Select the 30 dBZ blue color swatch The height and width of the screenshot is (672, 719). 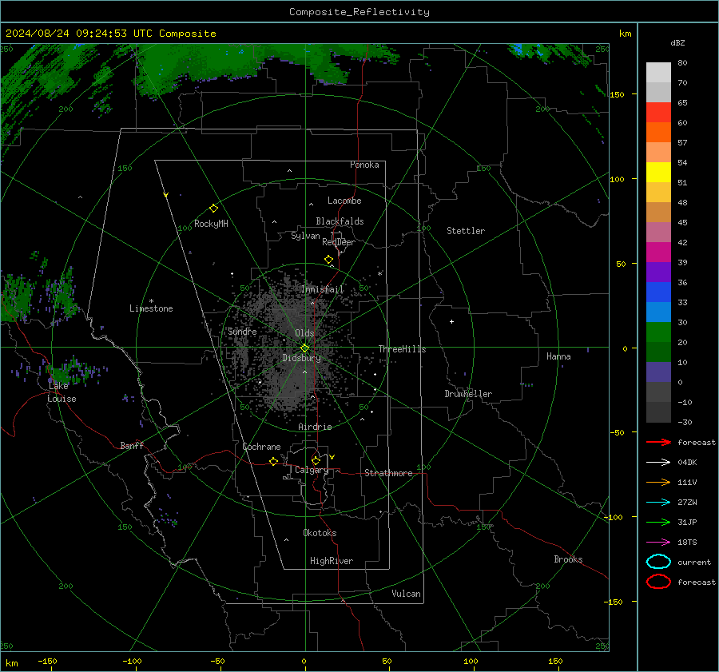coord(658,312)
